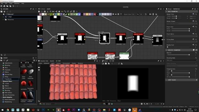Open the File menu
Viewport: 199px width, 112px height.
pyautogui.click(x=2, y=3)
